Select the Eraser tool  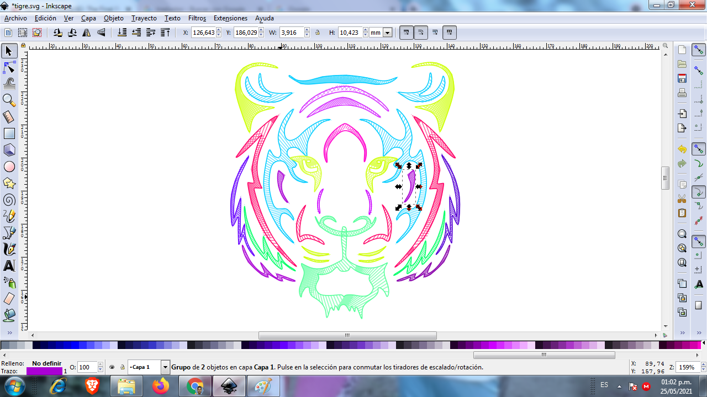[9, 299]
